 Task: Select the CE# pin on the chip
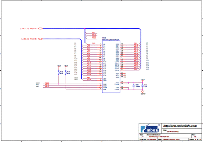[105, 84]
